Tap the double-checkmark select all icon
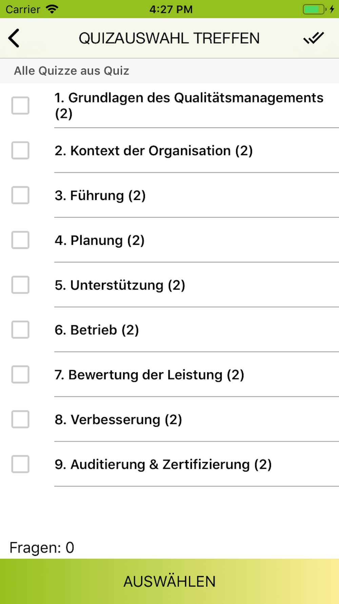Image resolution: width=339 pixels, height=604 pixels. click(x=314, y=38)
